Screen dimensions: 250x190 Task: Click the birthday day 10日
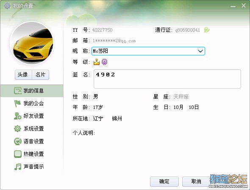(194, 107)
